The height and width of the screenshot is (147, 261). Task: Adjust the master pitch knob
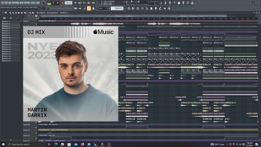[x=43, y=8]
